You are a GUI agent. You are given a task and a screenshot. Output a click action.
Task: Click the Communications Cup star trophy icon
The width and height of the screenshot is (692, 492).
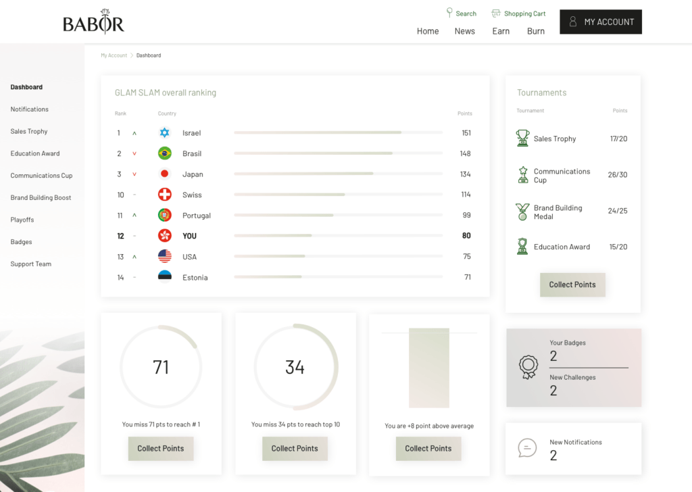pyautogui.click(x=523, y=175)
